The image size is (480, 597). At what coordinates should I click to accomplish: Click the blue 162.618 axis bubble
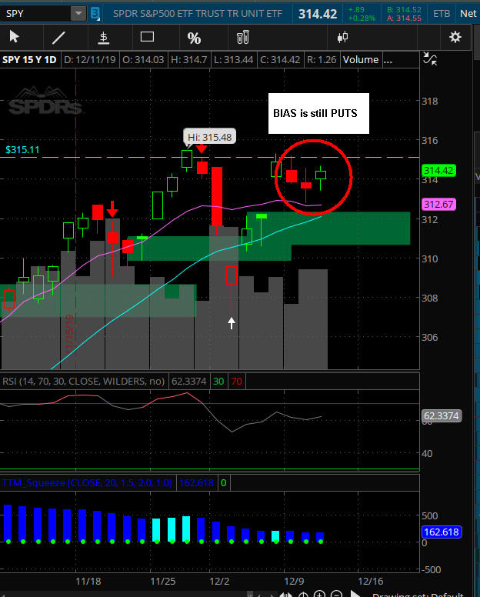tap(442, 532)
